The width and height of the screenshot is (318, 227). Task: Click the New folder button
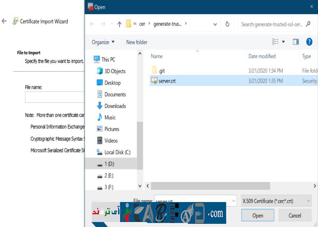coord(137,42)
